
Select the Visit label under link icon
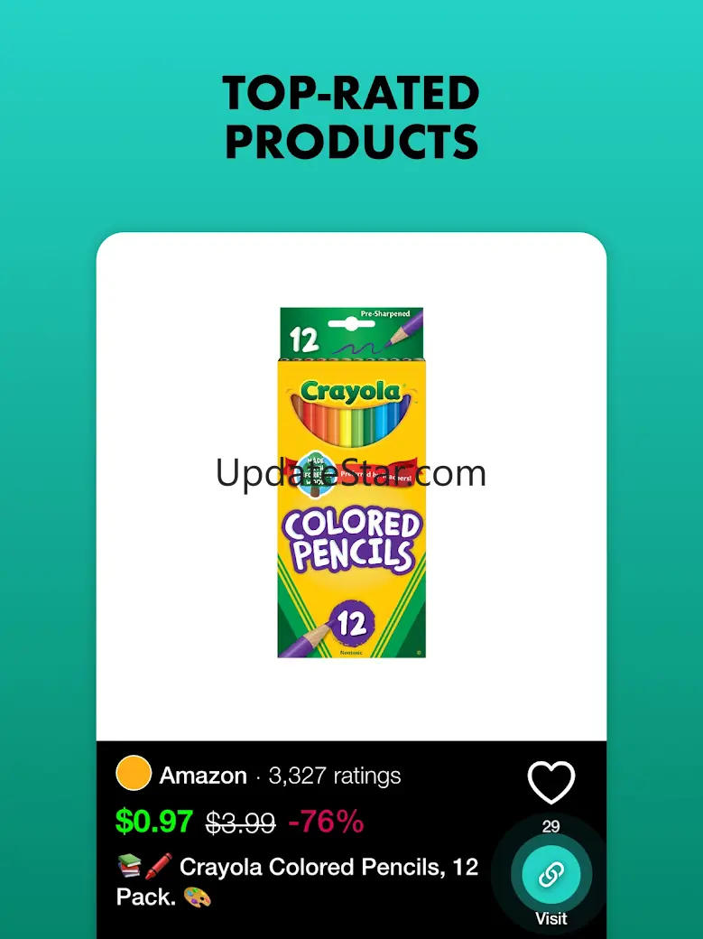tap(550, 918)
